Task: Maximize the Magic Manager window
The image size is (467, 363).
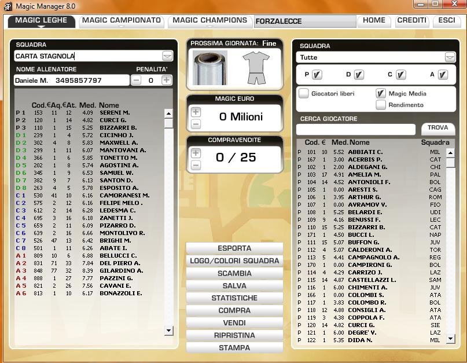Action: click(x=435, y=4)
